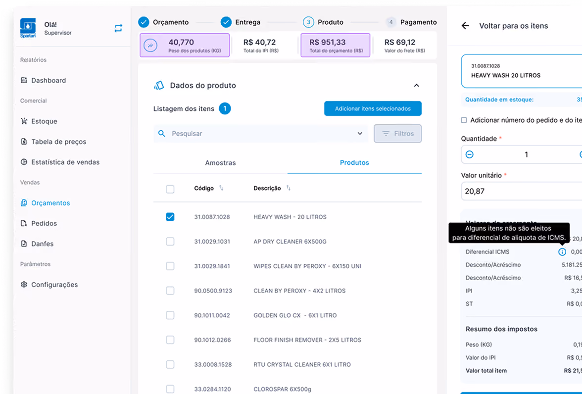The image size is (582, 394).
Task: Check the AP DRY CLEANER 6X500G row
Action: click(x=170, y=242)
